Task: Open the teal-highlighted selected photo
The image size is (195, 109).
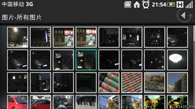Action: tap(86, 60)
